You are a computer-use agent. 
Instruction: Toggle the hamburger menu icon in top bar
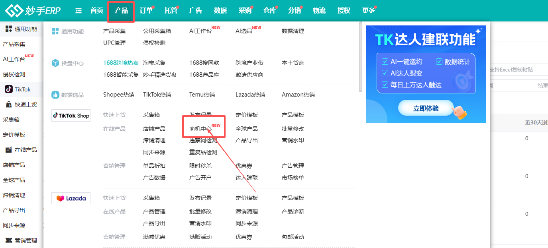point(79,11)
